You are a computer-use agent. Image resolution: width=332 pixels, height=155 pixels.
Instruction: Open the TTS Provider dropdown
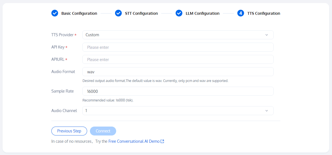click(x=178, y=35)
